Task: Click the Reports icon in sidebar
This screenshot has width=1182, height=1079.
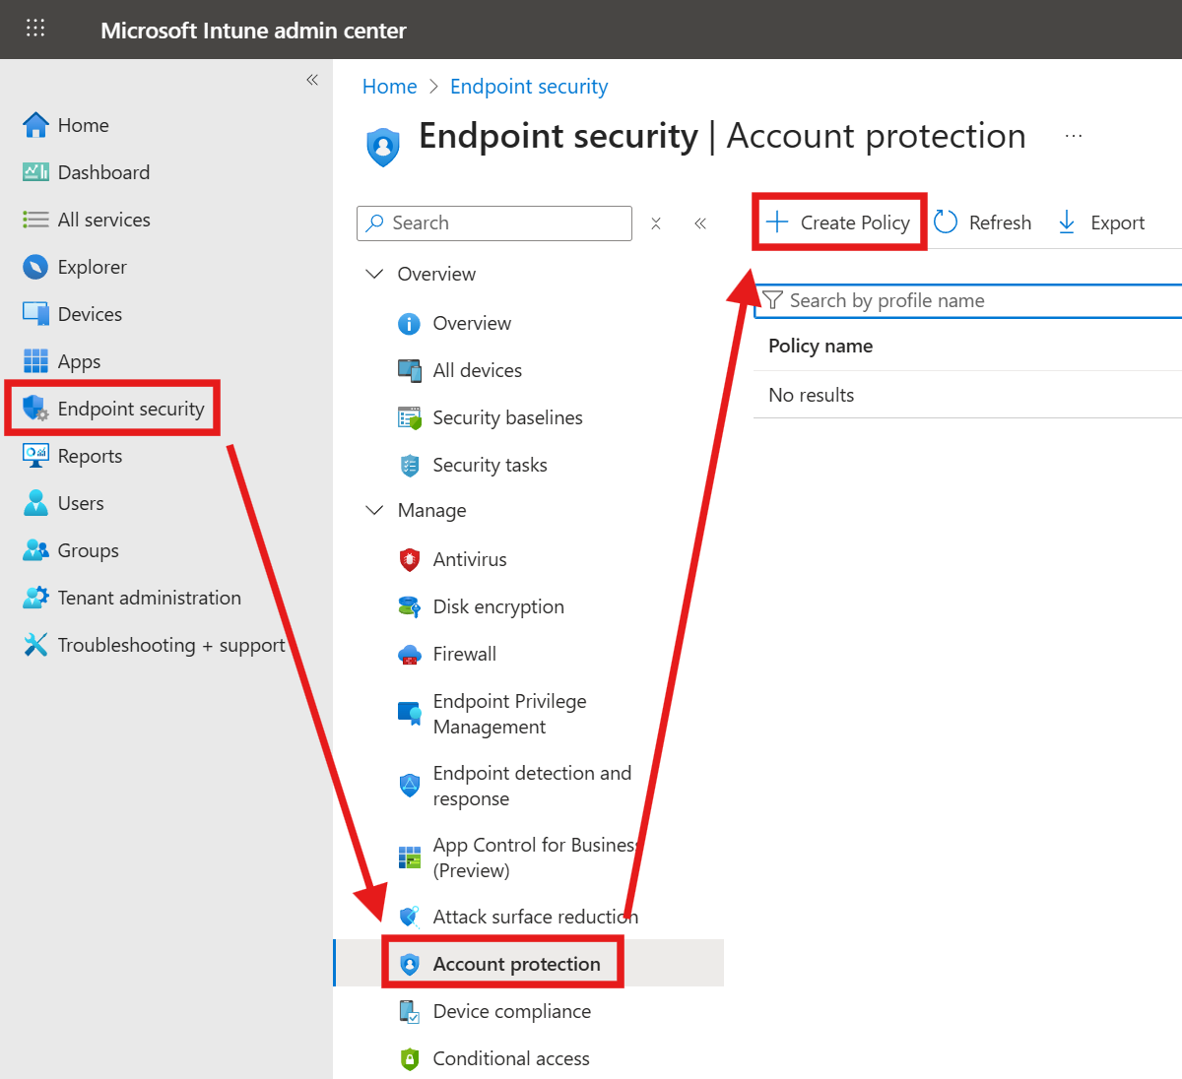Action: click(x=35, y=456)
